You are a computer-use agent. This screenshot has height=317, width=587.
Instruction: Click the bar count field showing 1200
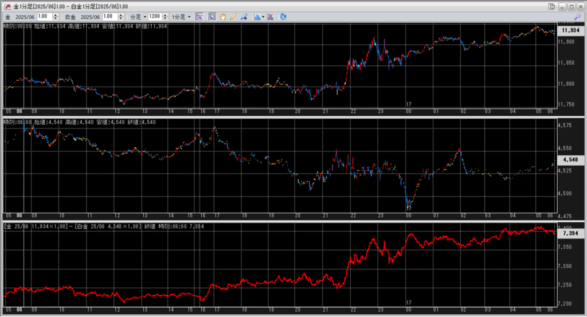[154, 17]
